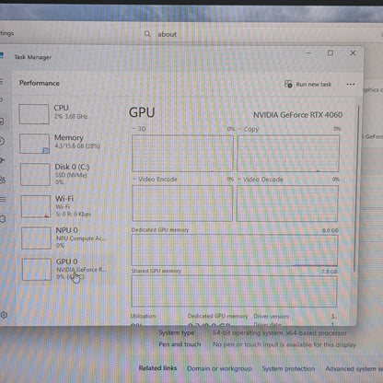Click the 'Utilization' stat label

tap(143, 316)
